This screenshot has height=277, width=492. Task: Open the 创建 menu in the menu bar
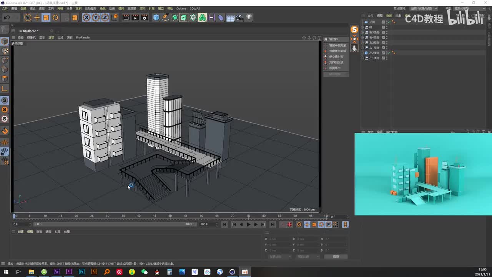tap(23, 8)
